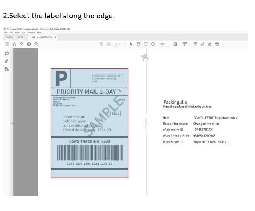Click the PRIORITY MAIL 2-DAY heading
Image resolution: width=255 pixels, height=211 pixels.
[89, 92]
